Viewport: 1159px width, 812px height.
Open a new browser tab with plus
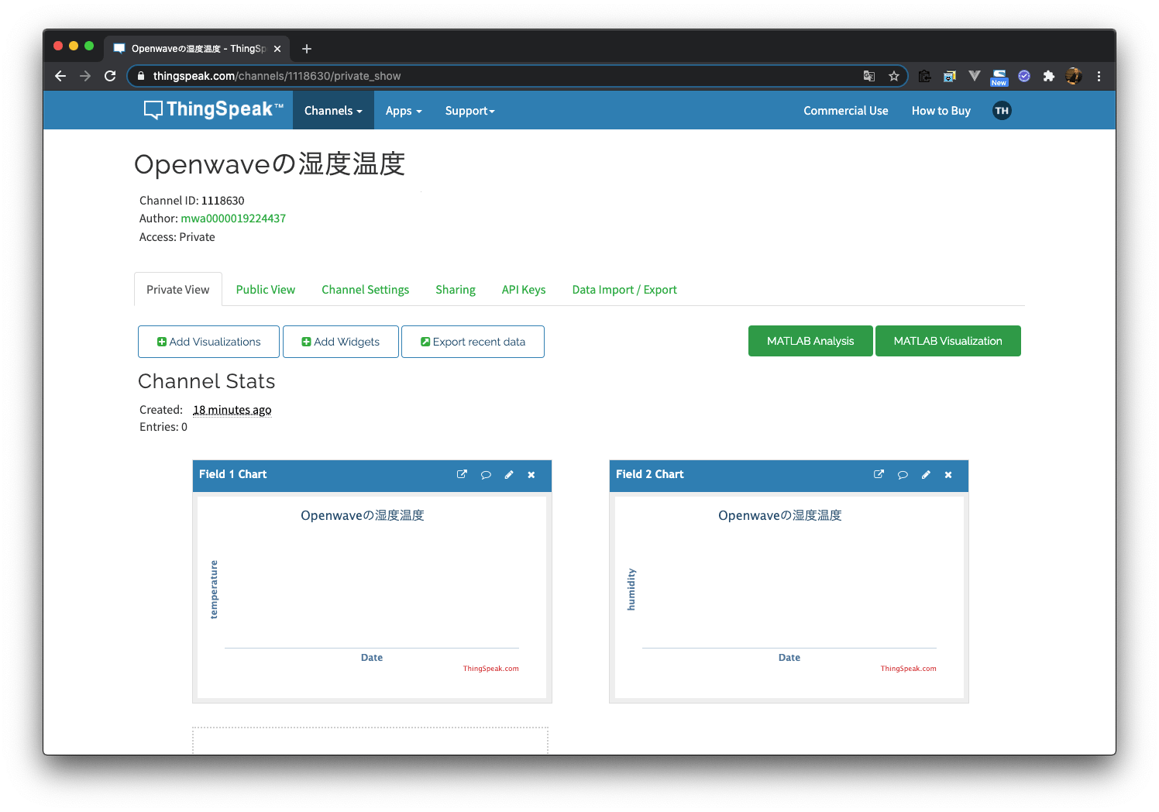307,49
